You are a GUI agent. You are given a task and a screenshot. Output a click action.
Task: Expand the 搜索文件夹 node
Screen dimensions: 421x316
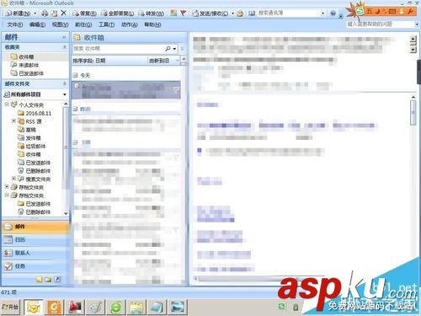(x=13, y=179)
